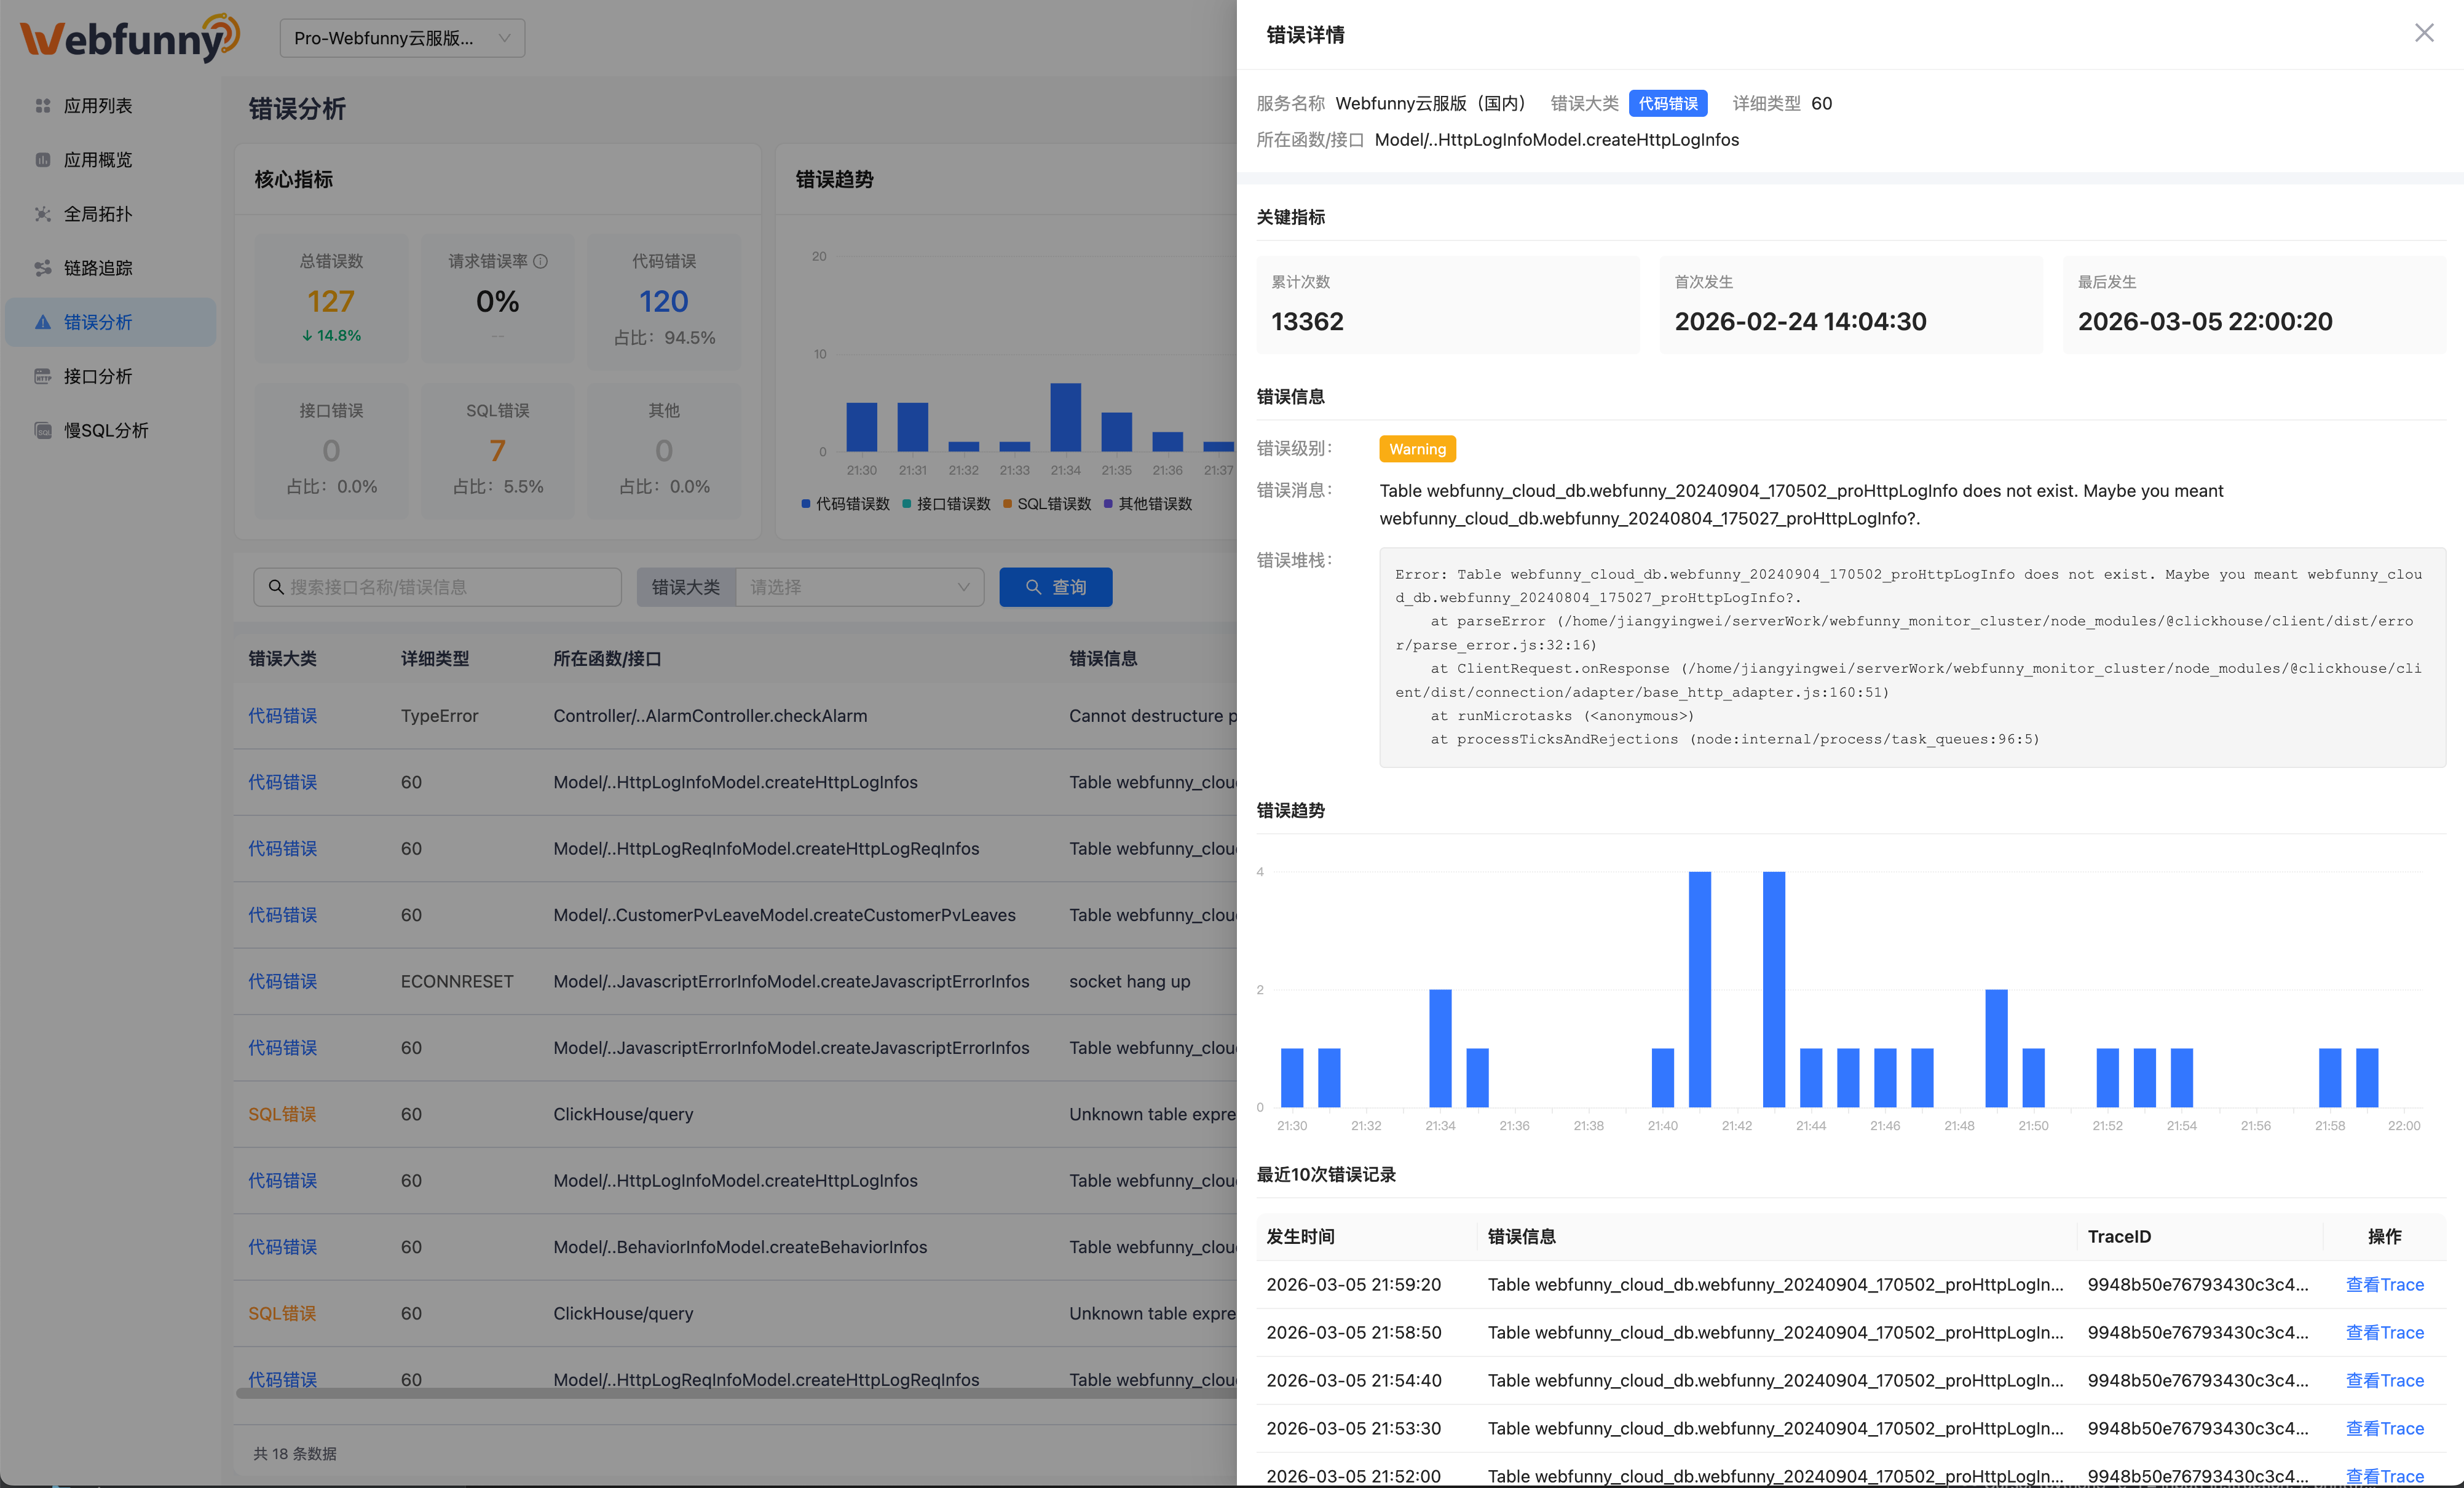The image size is (2464, 1488).
Task: Open 查看Trace link for the 21:59:20 record
Action: point(2384,1285)
